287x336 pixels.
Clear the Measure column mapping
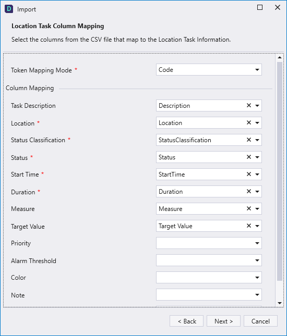click(249, 208)
